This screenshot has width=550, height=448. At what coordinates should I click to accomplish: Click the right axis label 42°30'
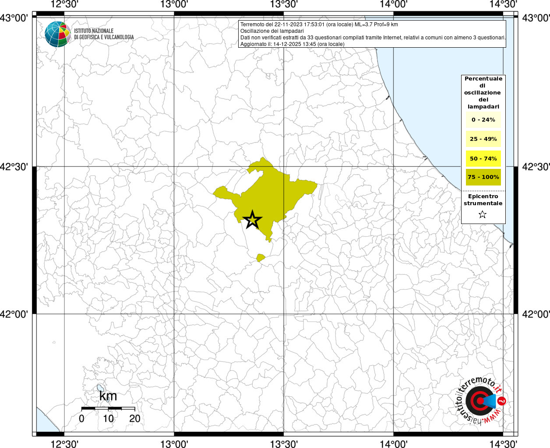[535, 167]
